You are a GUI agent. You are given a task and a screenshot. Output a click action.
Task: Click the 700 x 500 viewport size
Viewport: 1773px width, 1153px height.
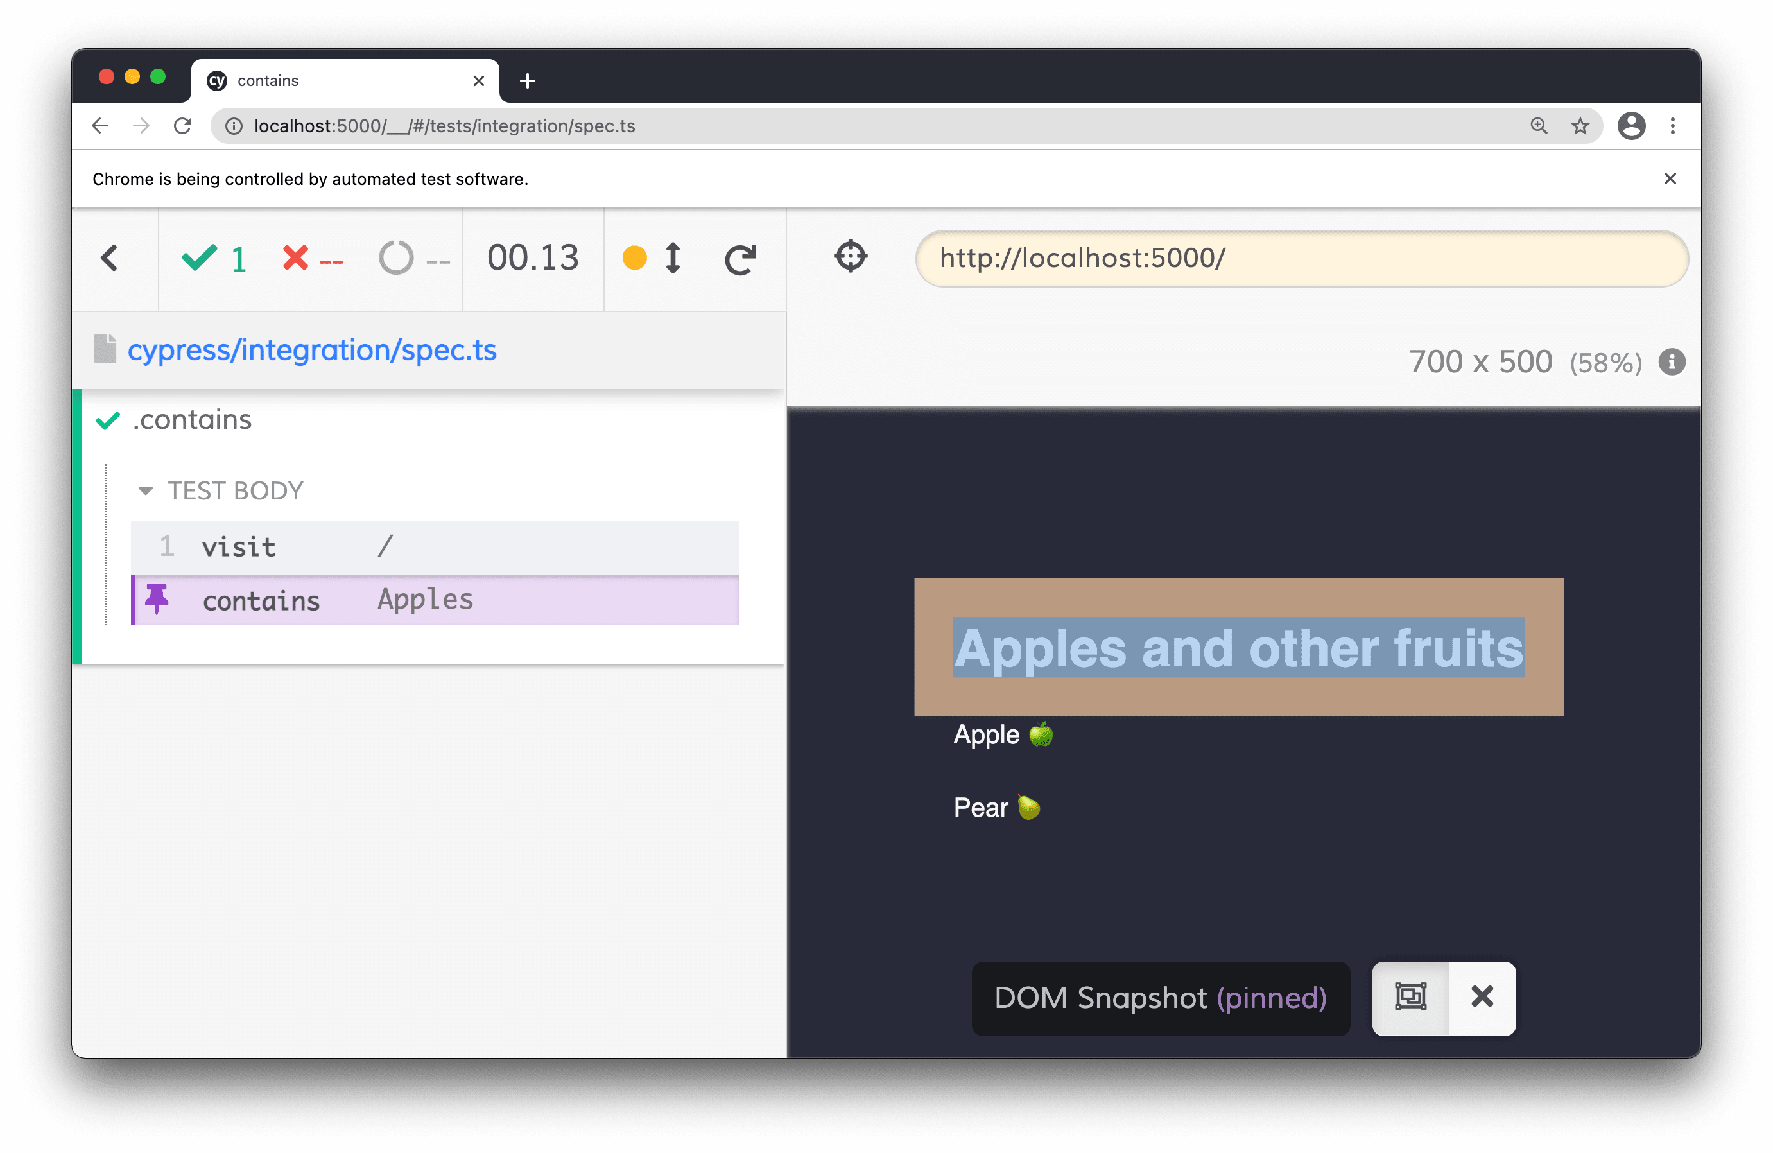point(1480,363)
